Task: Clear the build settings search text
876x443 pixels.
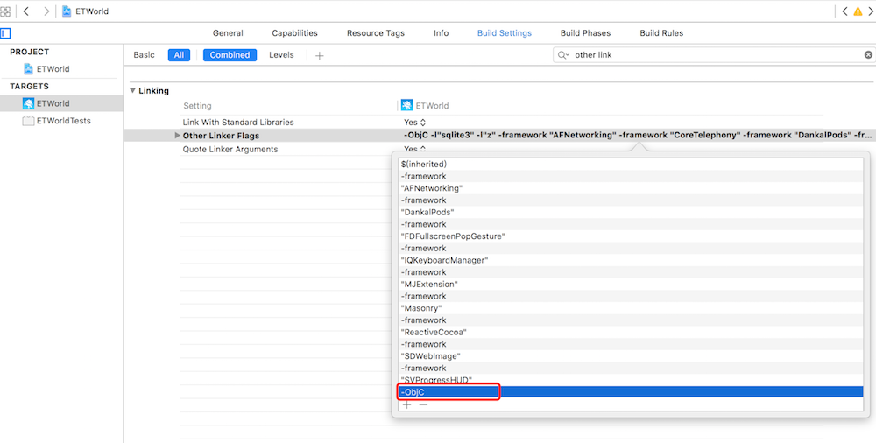Action: 868,55
